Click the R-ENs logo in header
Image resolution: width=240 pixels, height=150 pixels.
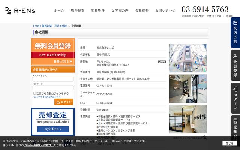[20, 10]
